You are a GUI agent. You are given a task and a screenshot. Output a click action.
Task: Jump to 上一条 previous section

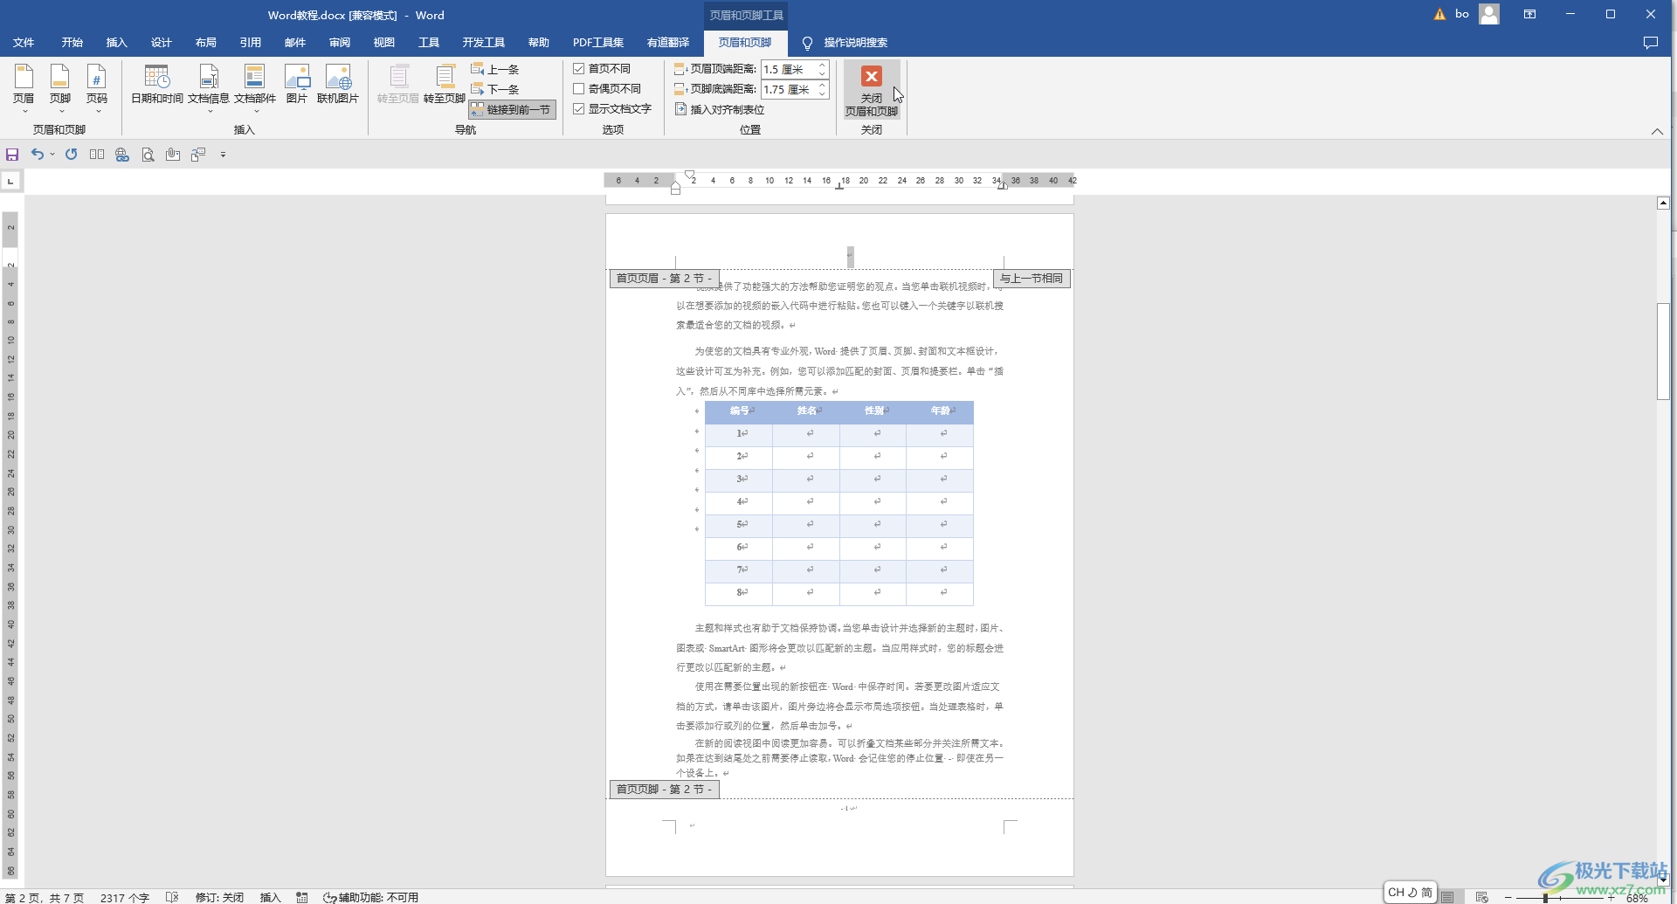coord(495,69)
